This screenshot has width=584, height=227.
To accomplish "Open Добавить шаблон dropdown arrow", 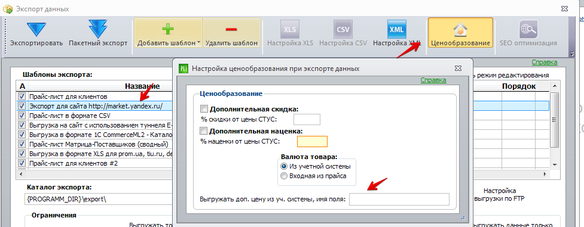I will 199,43.
